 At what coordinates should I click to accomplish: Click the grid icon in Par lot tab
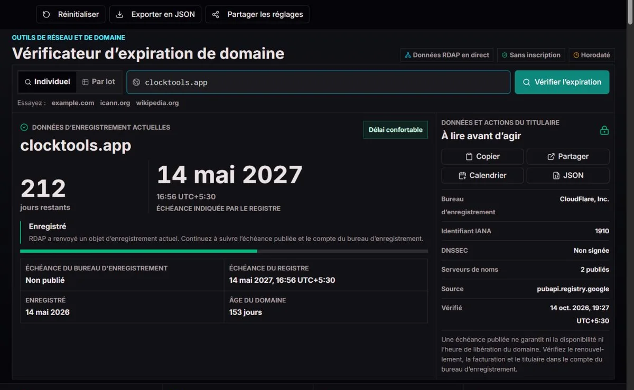(86, 82)
